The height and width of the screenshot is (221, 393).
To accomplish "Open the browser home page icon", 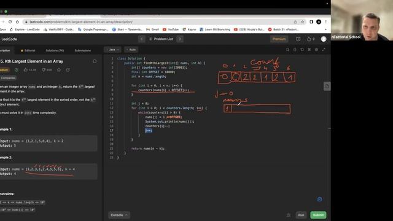I will tap(17, 22).
